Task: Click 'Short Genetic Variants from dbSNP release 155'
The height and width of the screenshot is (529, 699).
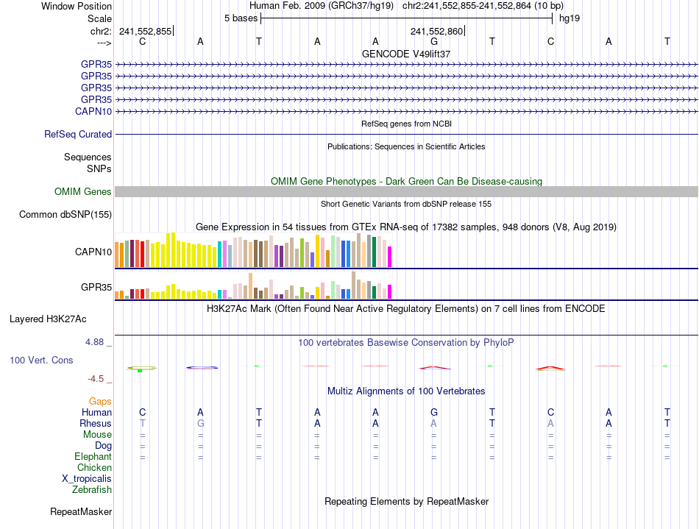Action: click(x=406, y=204)
